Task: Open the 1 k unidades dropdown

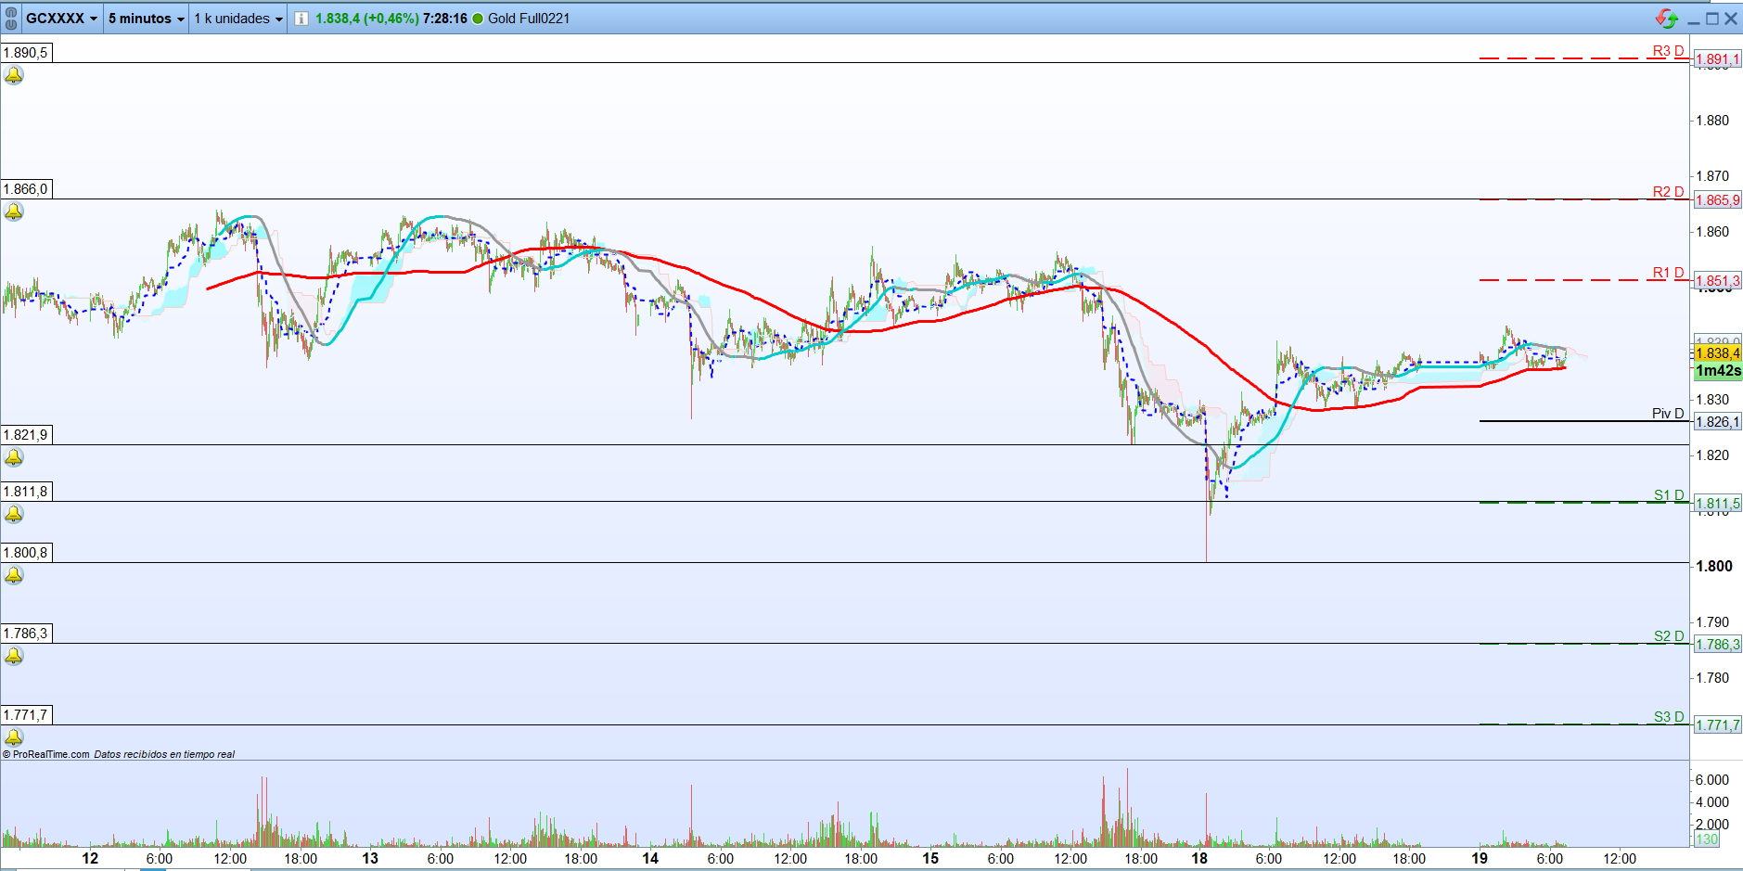Action: point(238,19)
